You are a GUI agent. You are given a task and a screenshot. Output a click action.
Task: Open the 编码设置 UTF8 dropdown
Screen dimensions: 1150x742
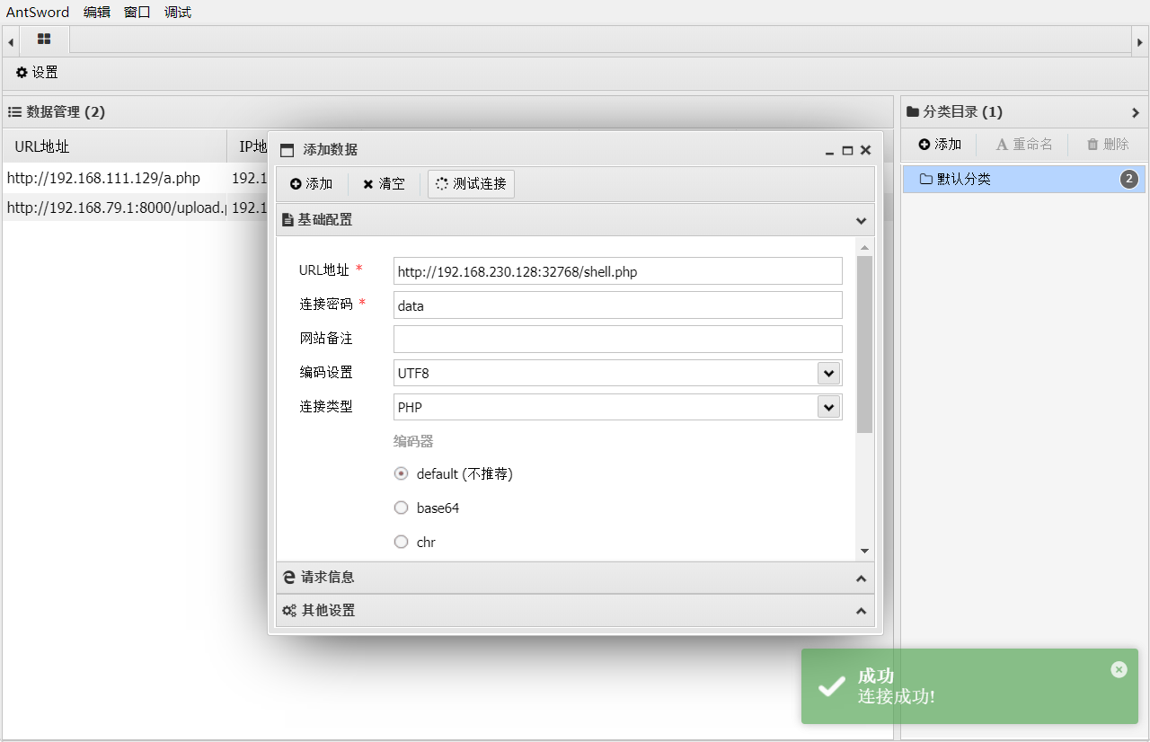tap(828, 373)
